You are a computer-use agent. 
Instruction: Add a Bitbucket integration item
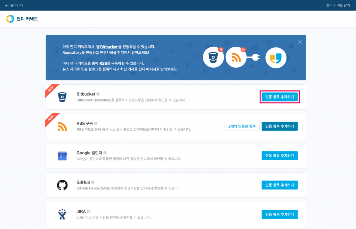(x=280, y=97)
